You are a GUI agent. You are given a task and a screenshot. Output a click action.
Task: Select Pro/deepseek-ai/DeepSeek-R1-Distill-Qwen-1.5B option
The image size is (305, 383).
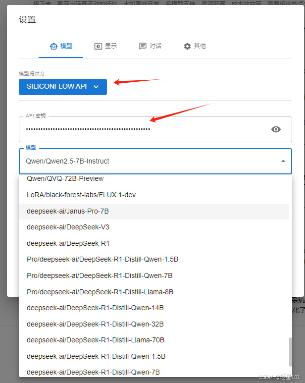click(x=154, y=260)
